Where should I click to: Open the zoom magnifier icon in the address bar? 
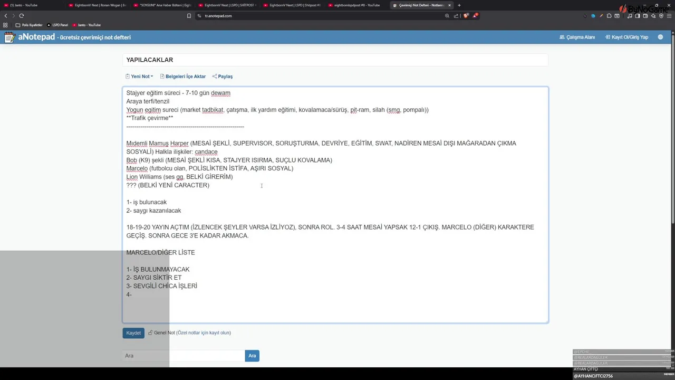(x=447, y=16)
